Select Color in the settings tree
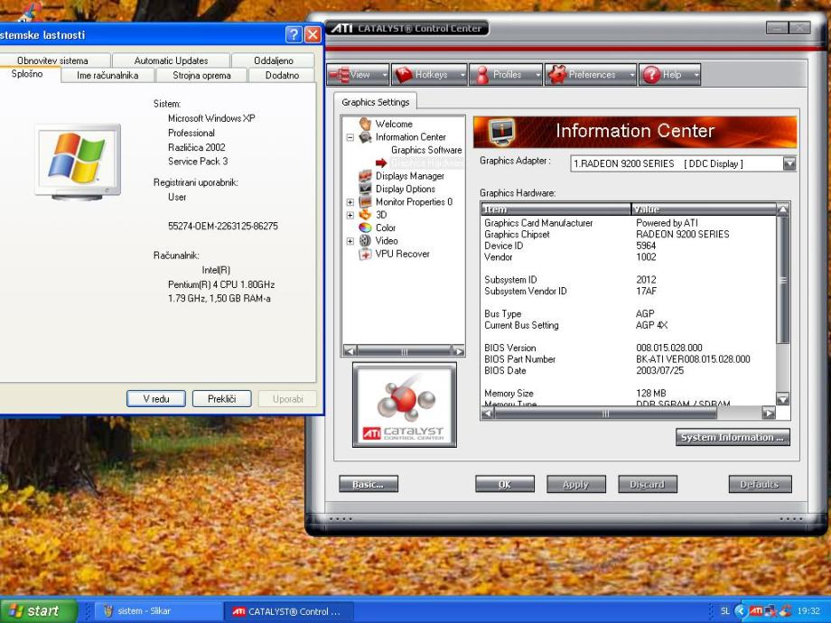The width and height of the screenshot is (831, 623). [386, 228]
